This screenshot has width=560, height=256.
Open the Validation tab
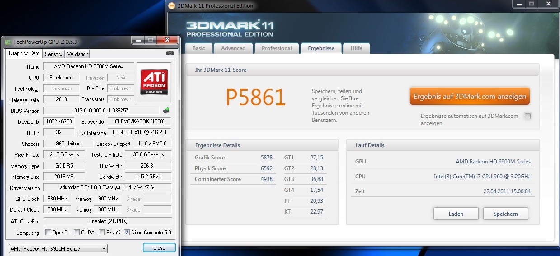pos(78,54)
